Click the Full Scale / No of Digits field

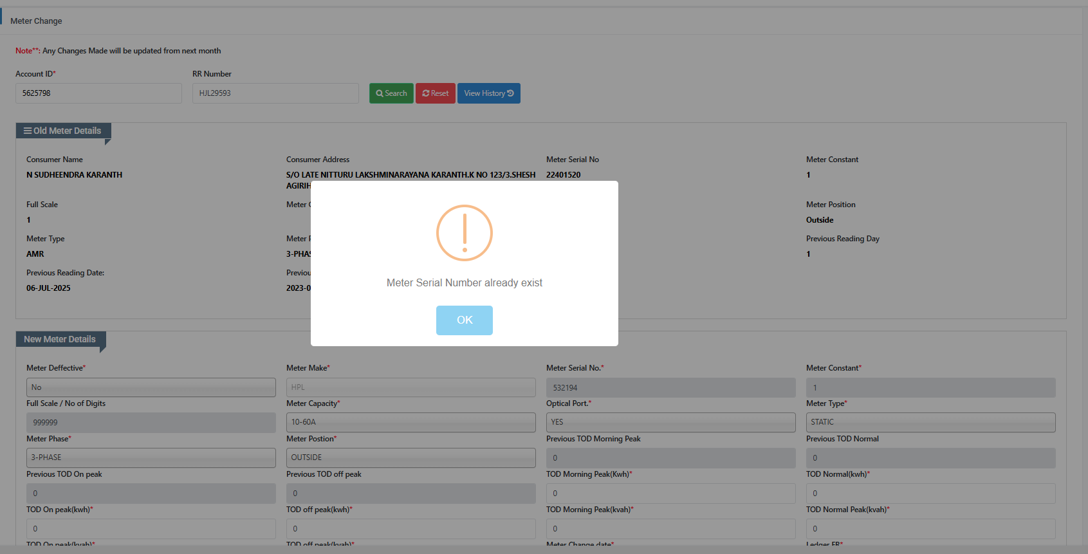151,423
